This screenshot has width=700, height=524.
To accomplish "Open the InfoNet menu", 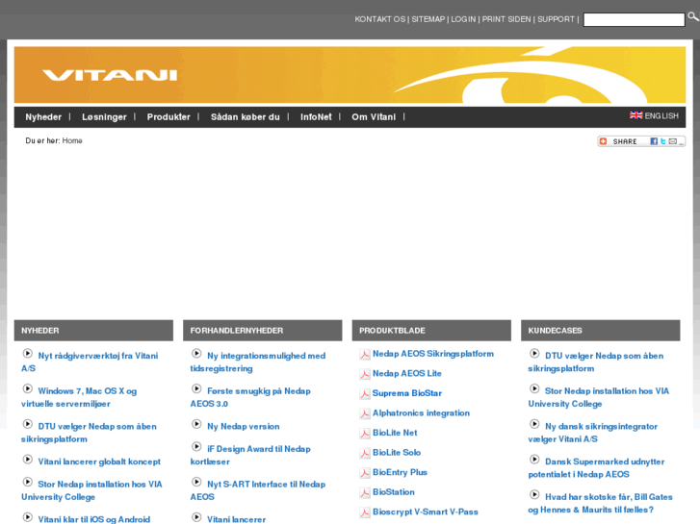I will tap(316, 117).
